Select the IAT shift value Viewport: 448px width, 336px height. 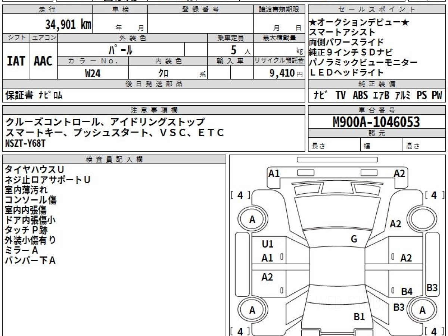click(16, 61)
